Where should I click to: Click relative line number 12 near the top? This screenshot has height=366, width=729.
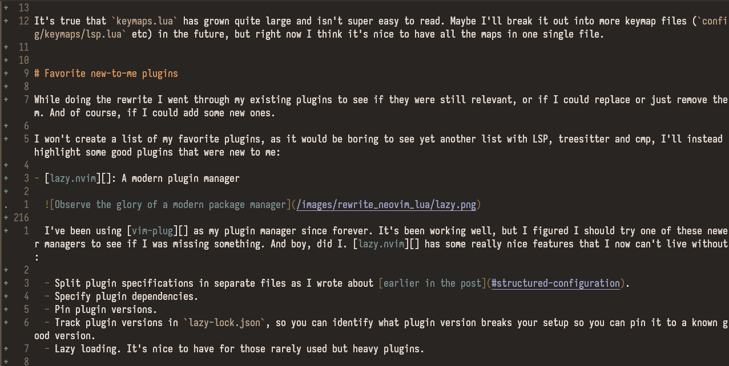[23, 21]
